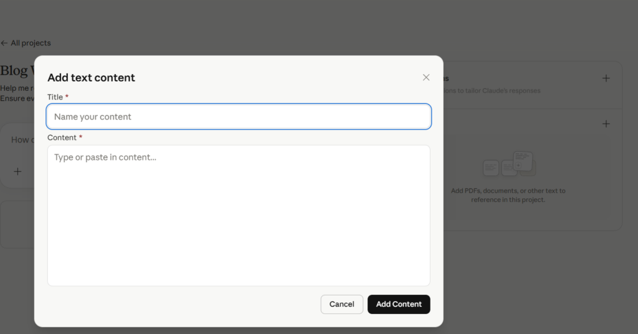This screenshot has height=334, width=638.
Task: Click the empty card below the chat box
Action: 17,224
